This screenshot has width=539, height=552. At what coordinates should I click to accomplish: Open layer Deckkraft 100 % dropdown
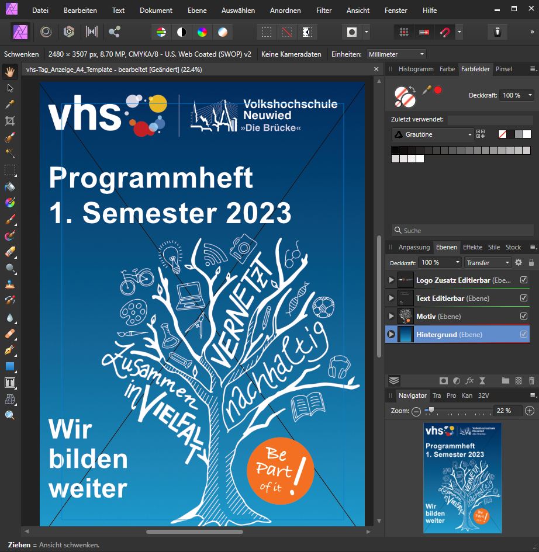(440, 262)
